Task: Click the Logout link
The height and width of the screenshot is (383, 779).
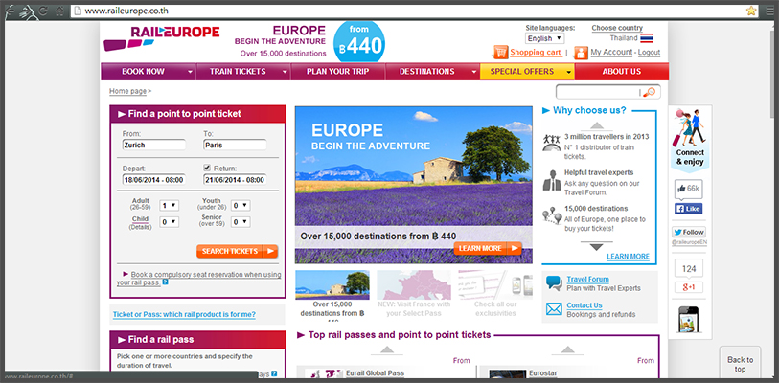Action: click(649, 52)
